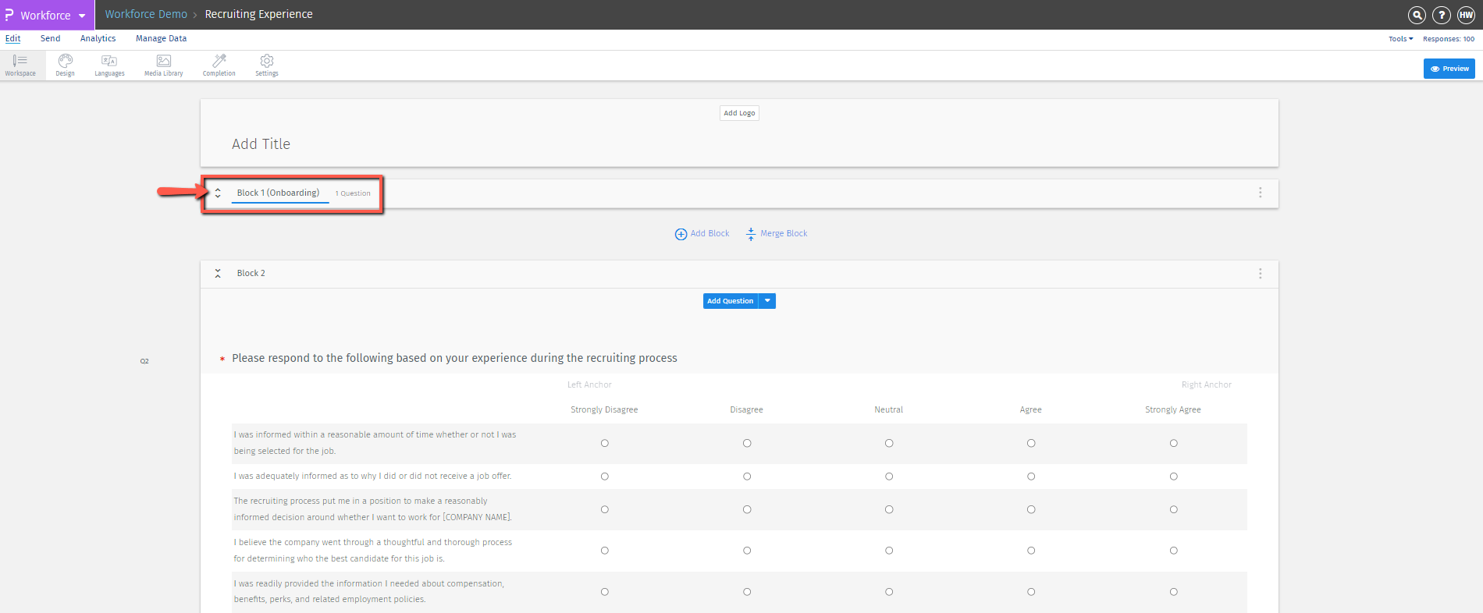Open the help question mark icon

(x=1442, y=15)
